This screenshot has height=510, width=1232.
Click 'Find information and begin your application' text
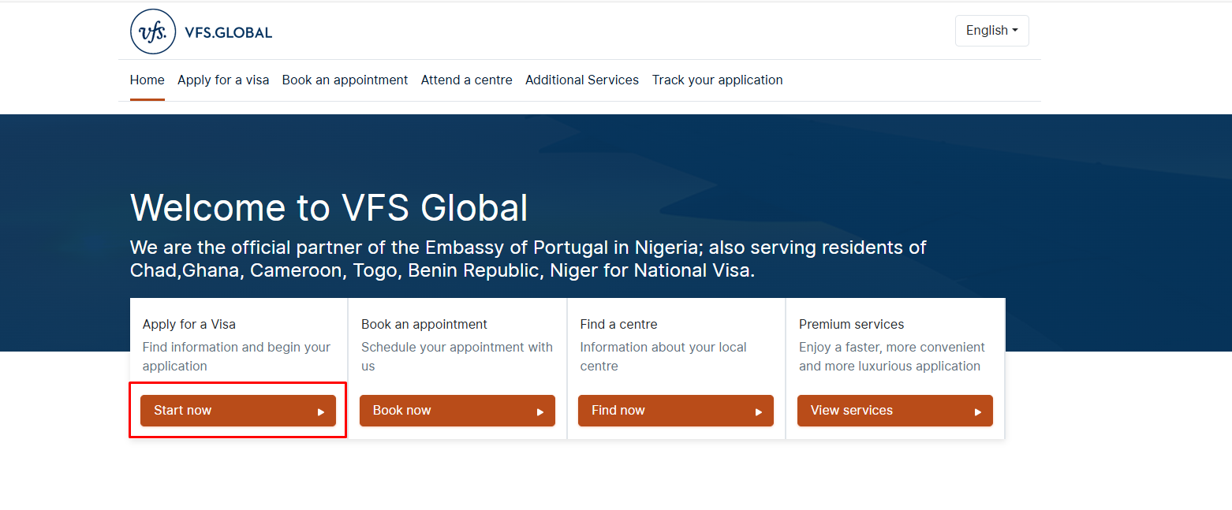coord(237,356)
